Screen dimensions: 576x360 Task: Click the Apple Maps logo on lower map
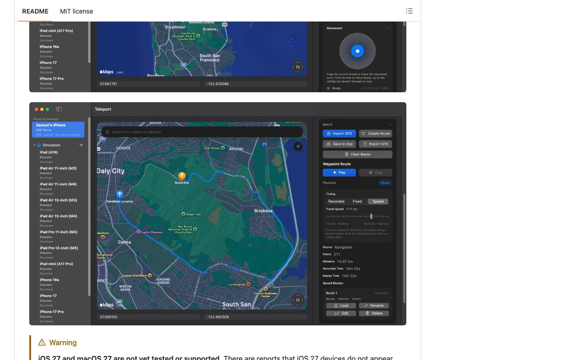point(107,305)
